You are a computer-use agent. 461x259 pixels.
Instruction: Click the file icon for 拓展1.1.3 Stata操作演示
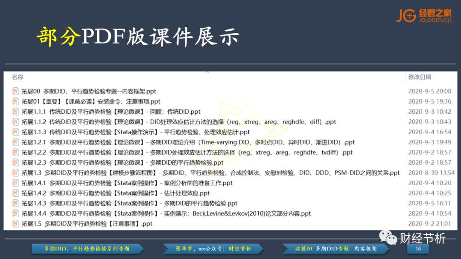coord(16,132)
